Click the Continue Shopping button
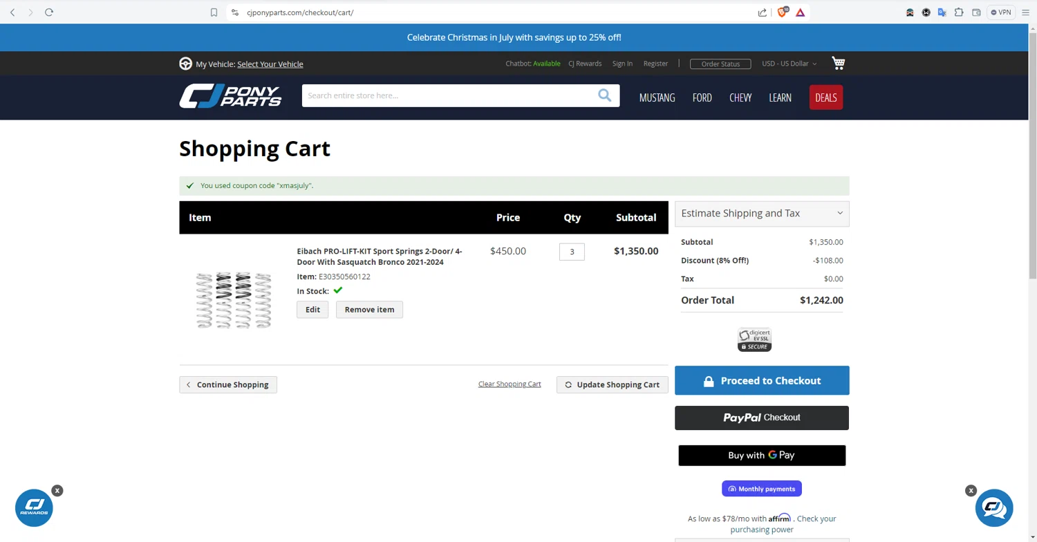The width and height of the screenshot is (1037, 542). [x=228, y=384]
